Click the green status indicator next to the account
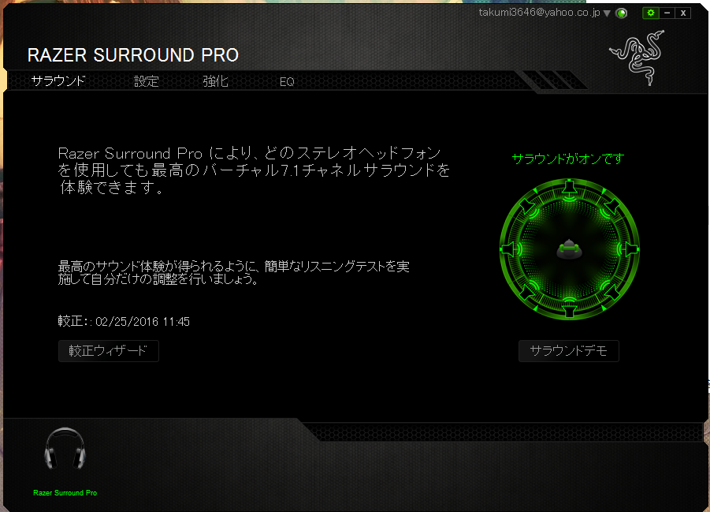The image size is (710, 512). 622,13
